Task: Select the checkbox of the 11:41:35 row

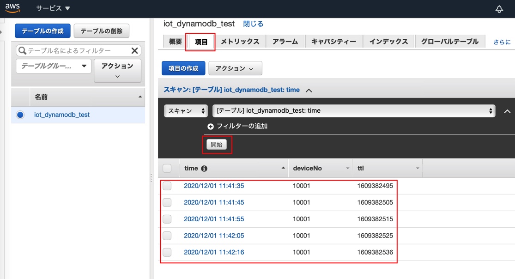Action: point(167,186)
